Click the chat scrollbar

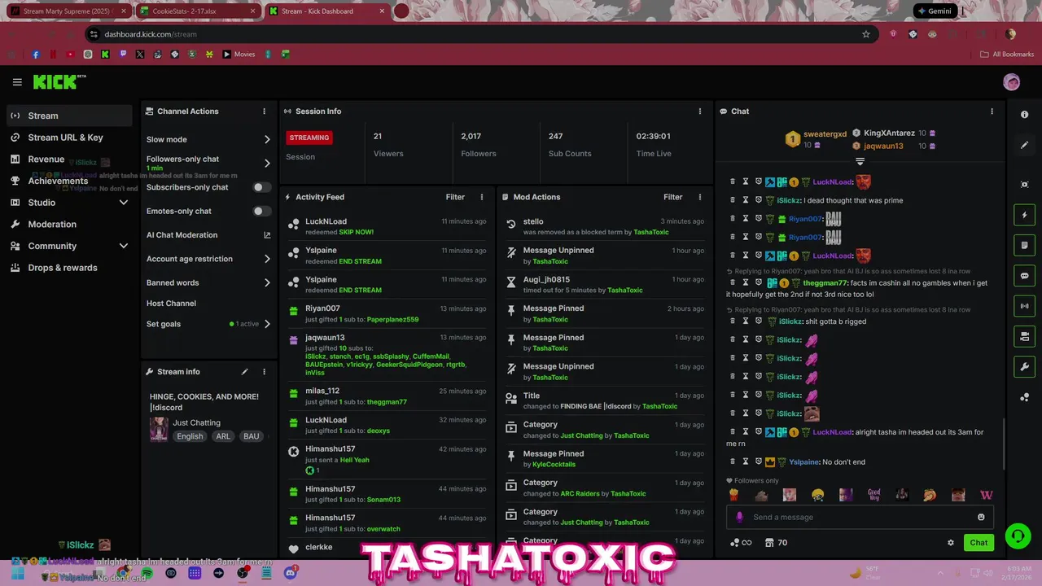click(x=1004, y=444)
